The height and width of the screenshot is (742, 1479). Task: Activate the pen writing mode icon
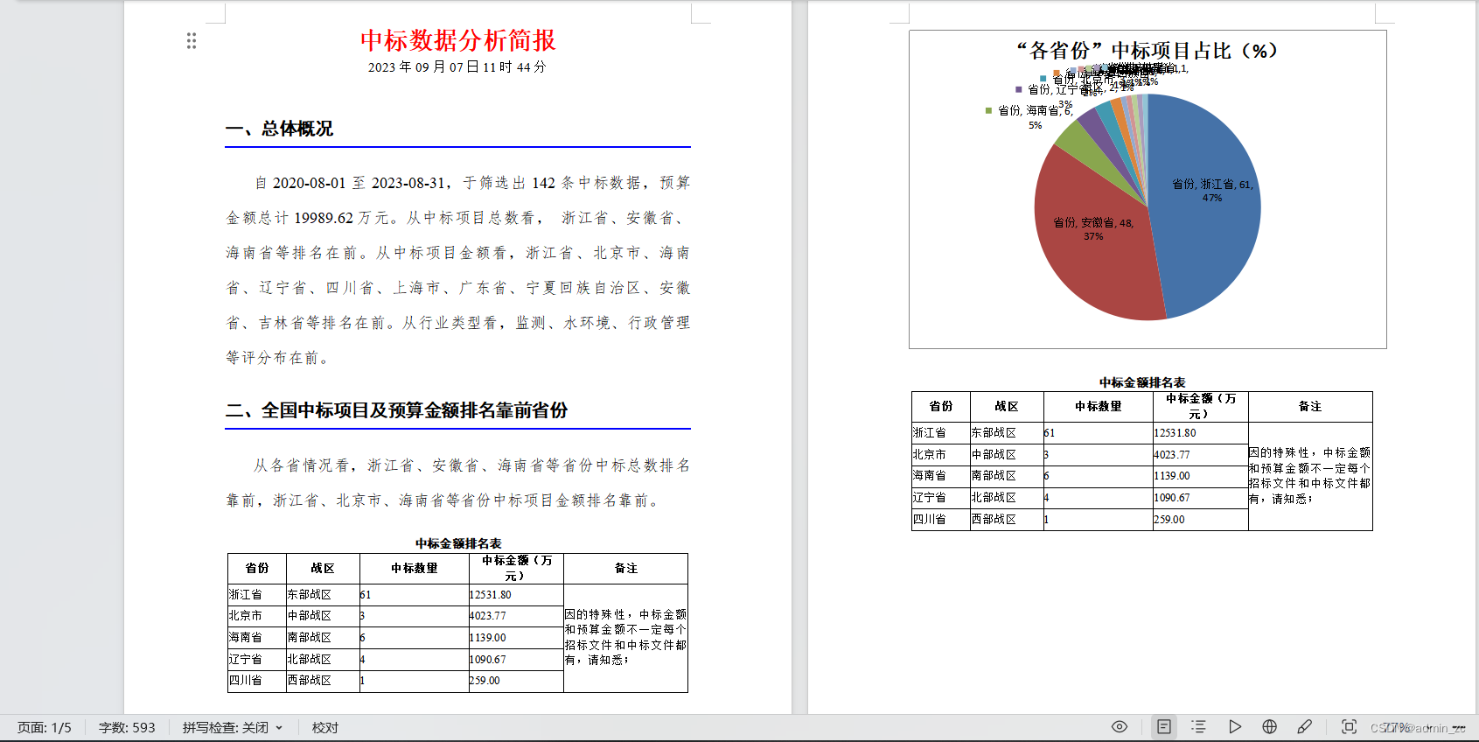coord(1304,727)
